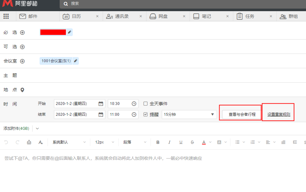The height and width of the screenshot is (192, 306).
Task: Enable the 全天事件 all-day checkbox
Action: 146,104
